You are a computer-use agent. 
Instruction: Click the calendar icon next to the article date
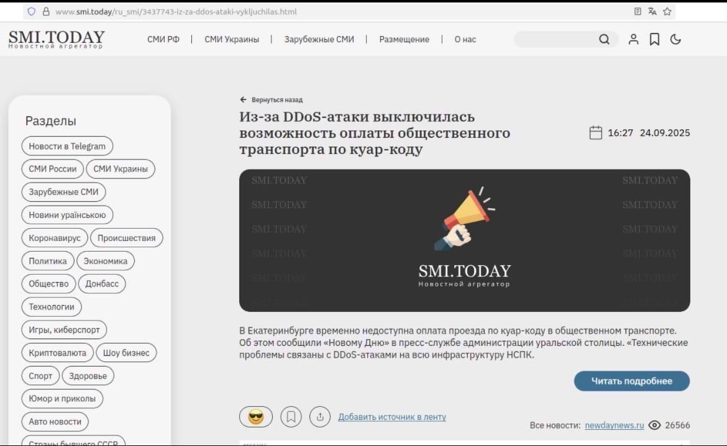point(595,132)
